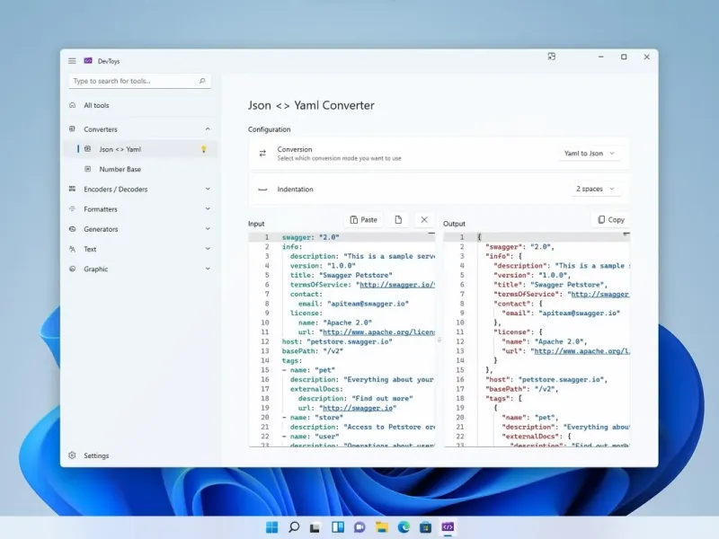Click the Generators label in sidebar

(101, 229)
